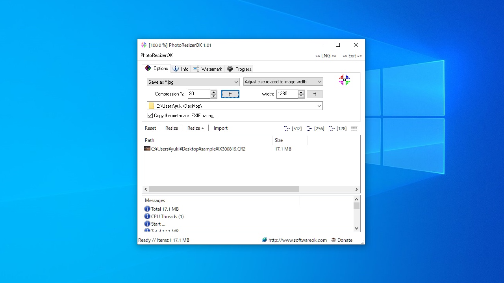Open 'Adjust size related to image width' dropdown
Image resolution: width=504 pixels, height=283 pixels.
[283, 82]
